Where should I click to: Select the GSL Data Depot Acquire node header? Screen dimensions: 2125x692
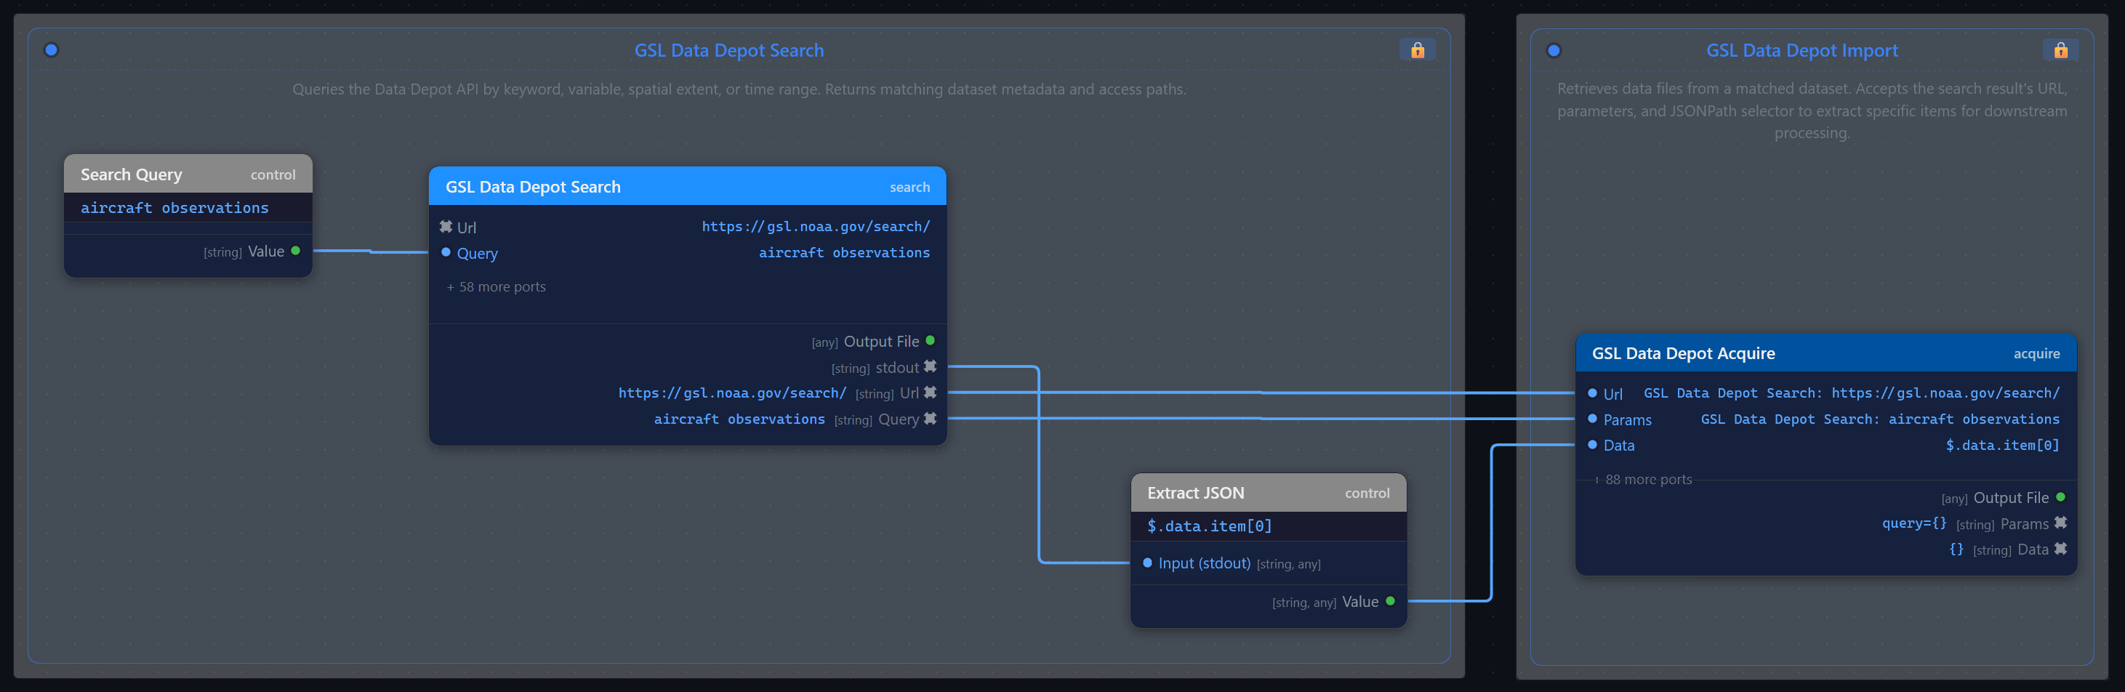(x=1825, y=353)
